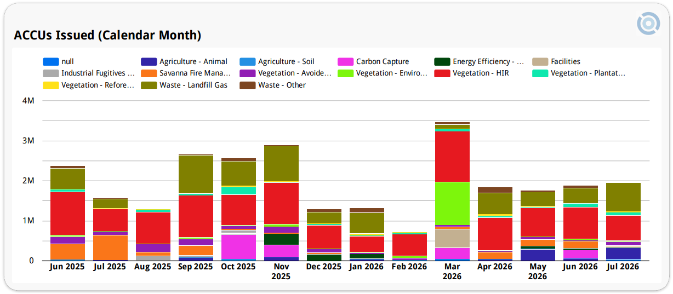
Task: Toggle the Agriculture - Animal legend swatch
Action: click(149, 62)
